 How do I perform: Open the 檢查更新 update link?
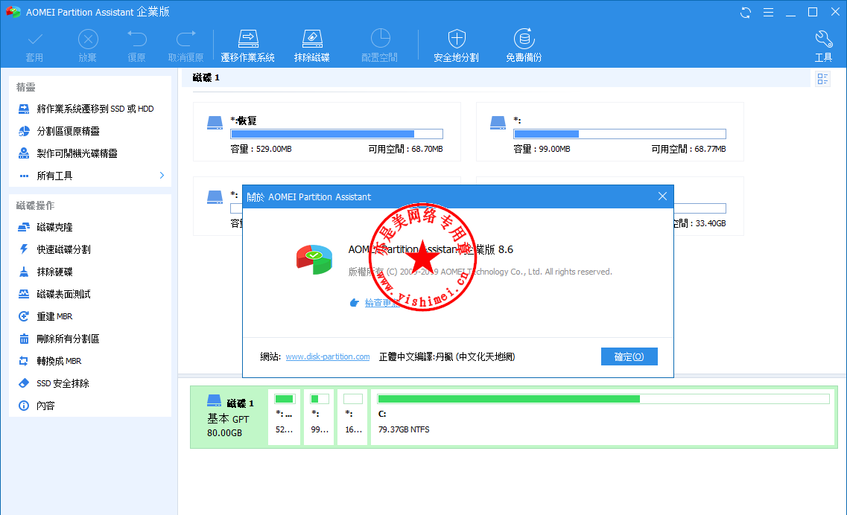pos(382,302)
